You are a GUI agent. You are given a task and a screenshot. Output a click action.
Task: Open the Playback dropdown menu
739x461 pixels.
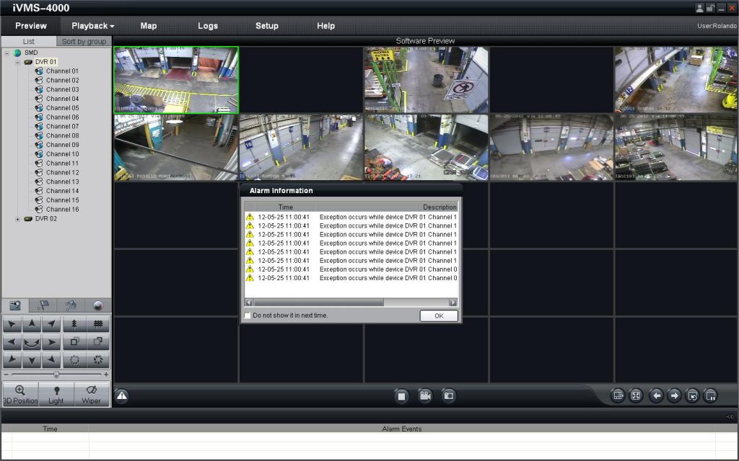[92, 26]
